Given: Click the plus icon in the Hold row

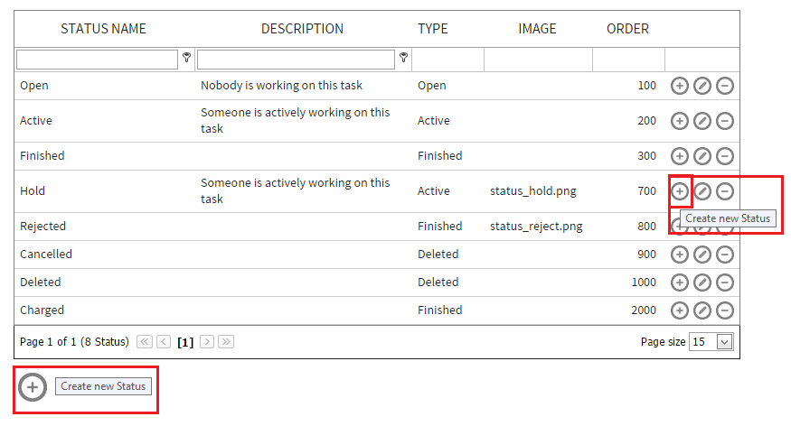Looking at the screenshot, I should 680,191.
